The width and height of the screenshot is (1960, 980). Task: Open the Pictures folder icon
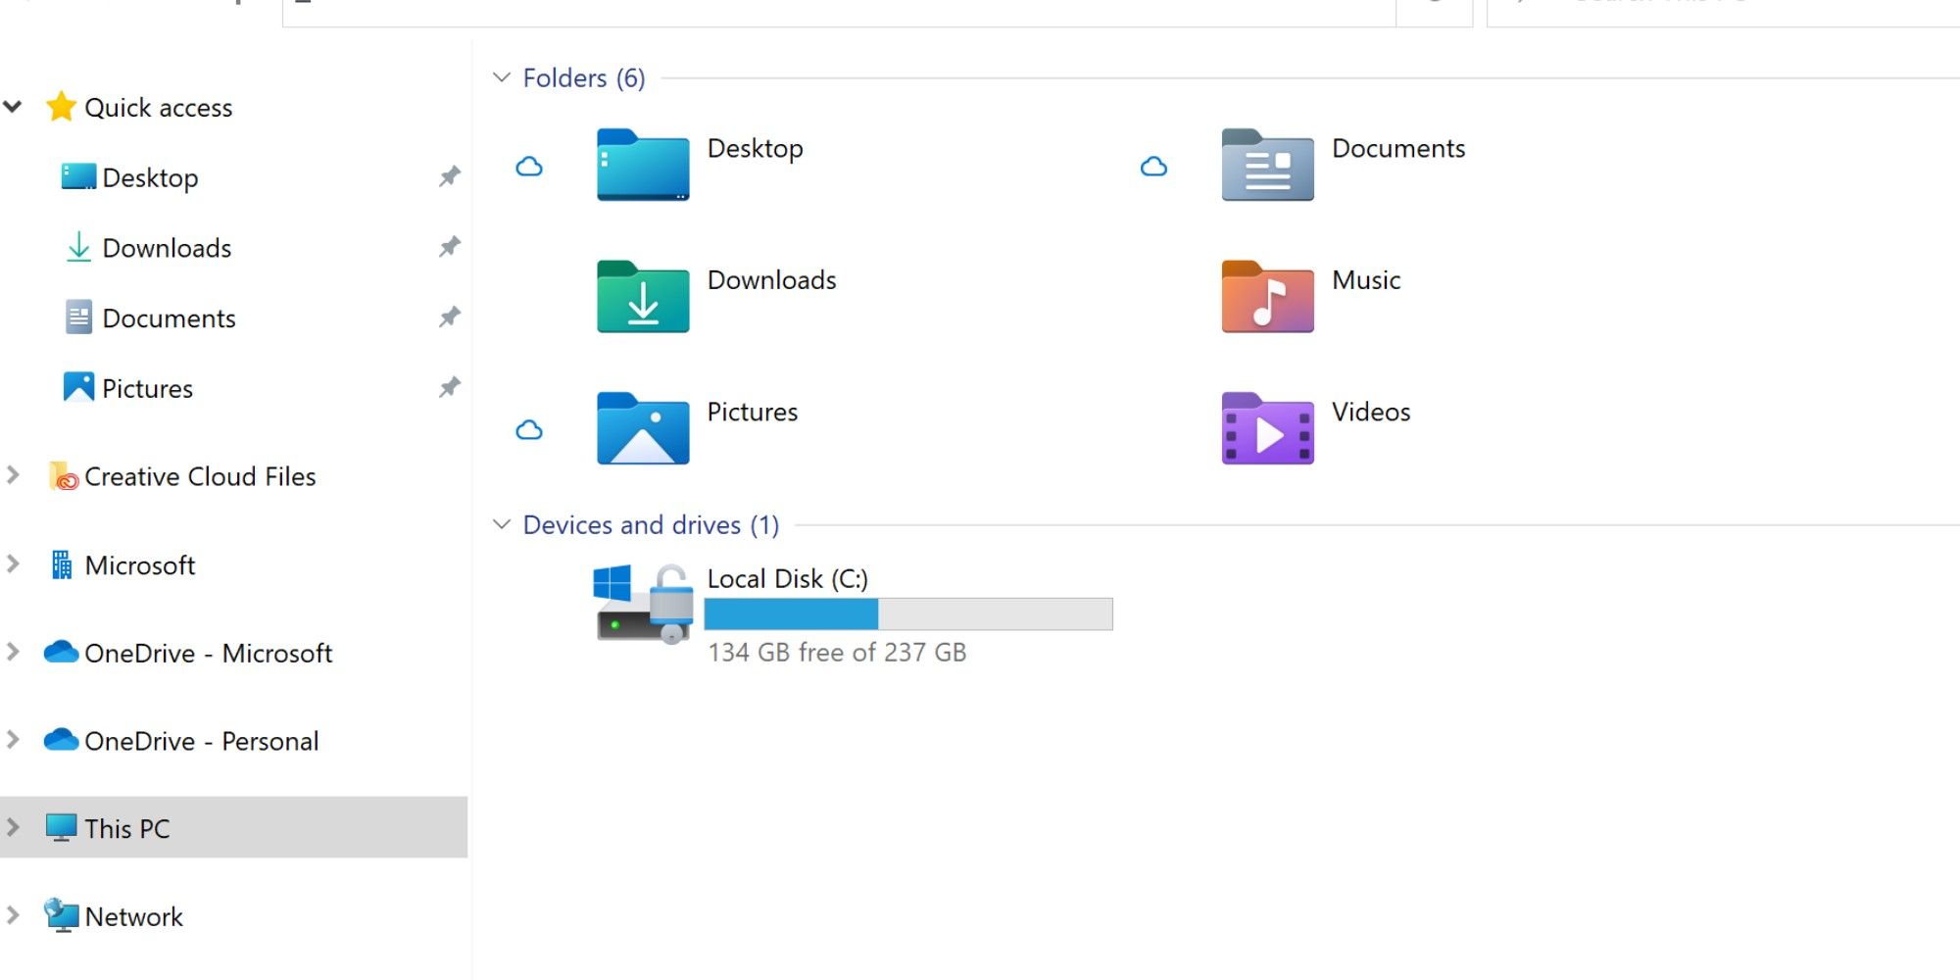click(642, 428)
